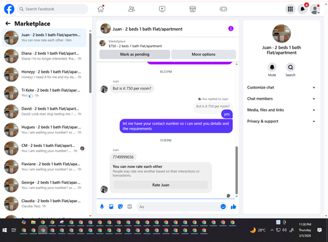This screenshot has height=242, width=328.
Task: Open the Watch video icon
Action: pos(162,9)
